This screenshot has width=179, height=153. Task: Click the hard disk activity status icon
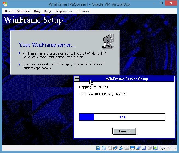[x=98, y=148]
